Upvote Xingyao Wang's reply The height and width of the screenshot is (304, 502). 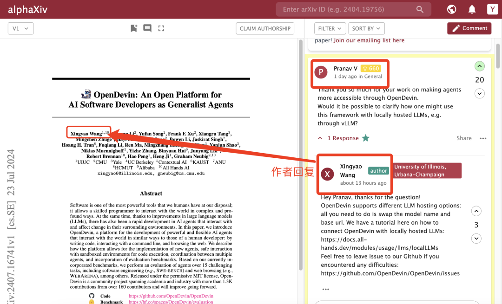476,211
